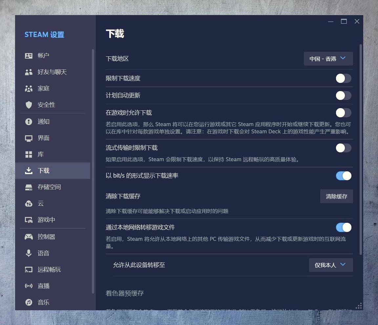Open the 控制器 settings page
The width and height of the screenshot is (378, 325).
[x=52, y=237]
